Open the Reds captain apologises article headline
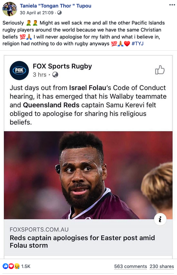This screenshot has height=275, width=177. coord(82,242)
